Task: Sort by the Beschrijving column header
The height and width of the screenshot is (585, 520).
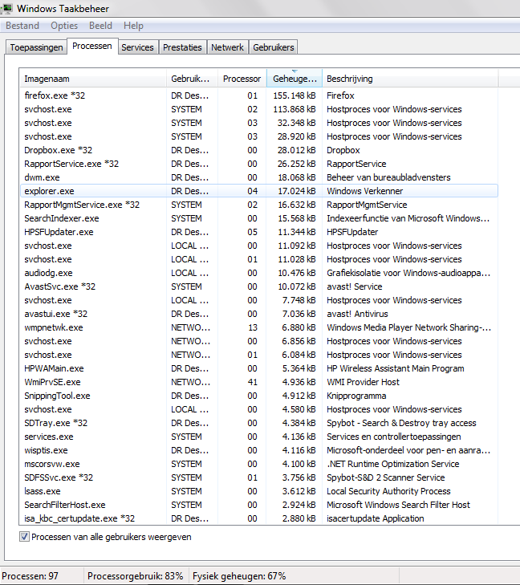Action: [410, 79]
